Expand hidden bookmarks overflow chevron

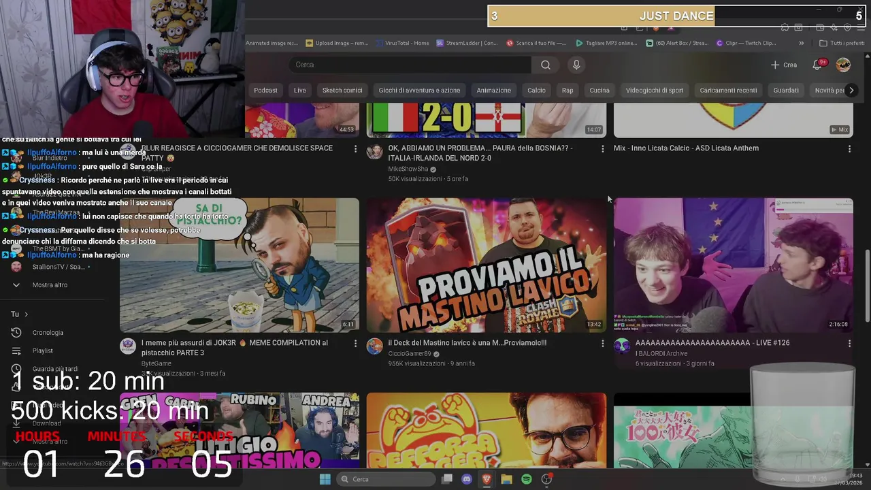pos(801,43)
